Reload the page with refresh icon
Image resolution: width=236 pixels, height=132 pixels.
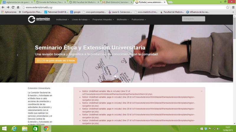pyautogui.click(x=13, y=7)
